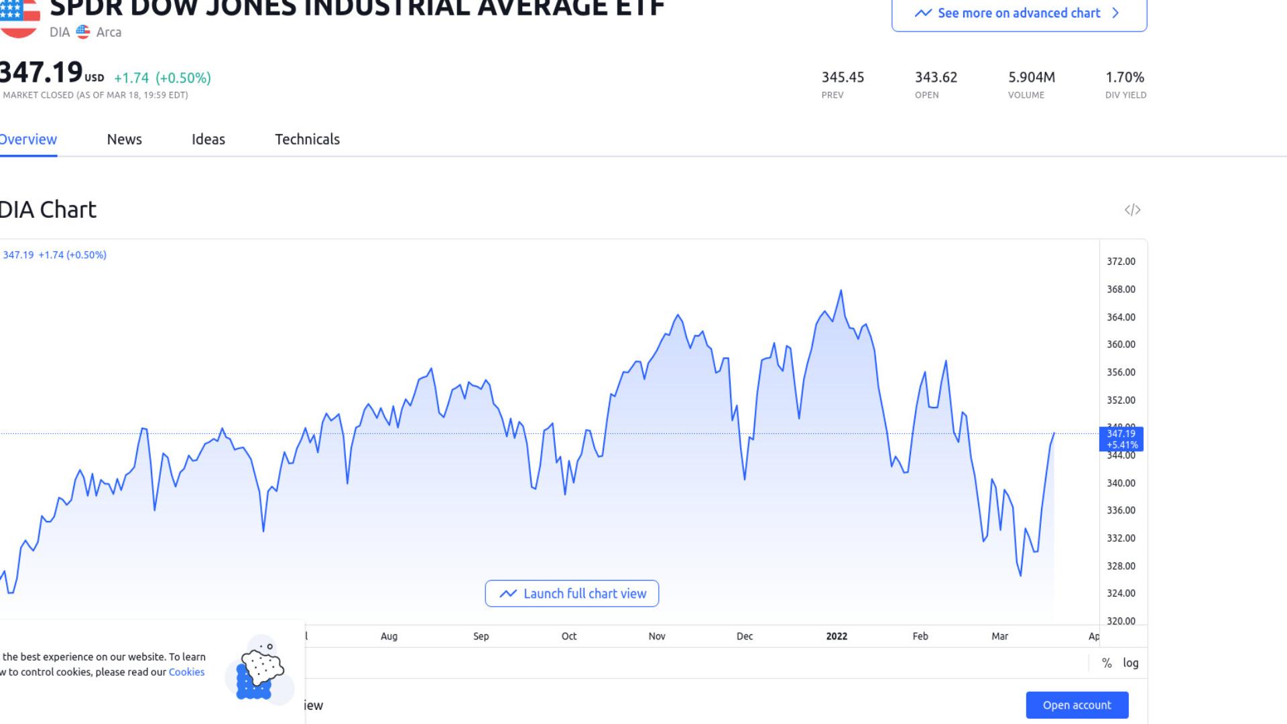The height and width of the screenshot is (724, 1287).
Task: Click the chart line icon in See more button
Action: [x=923, y=13]
